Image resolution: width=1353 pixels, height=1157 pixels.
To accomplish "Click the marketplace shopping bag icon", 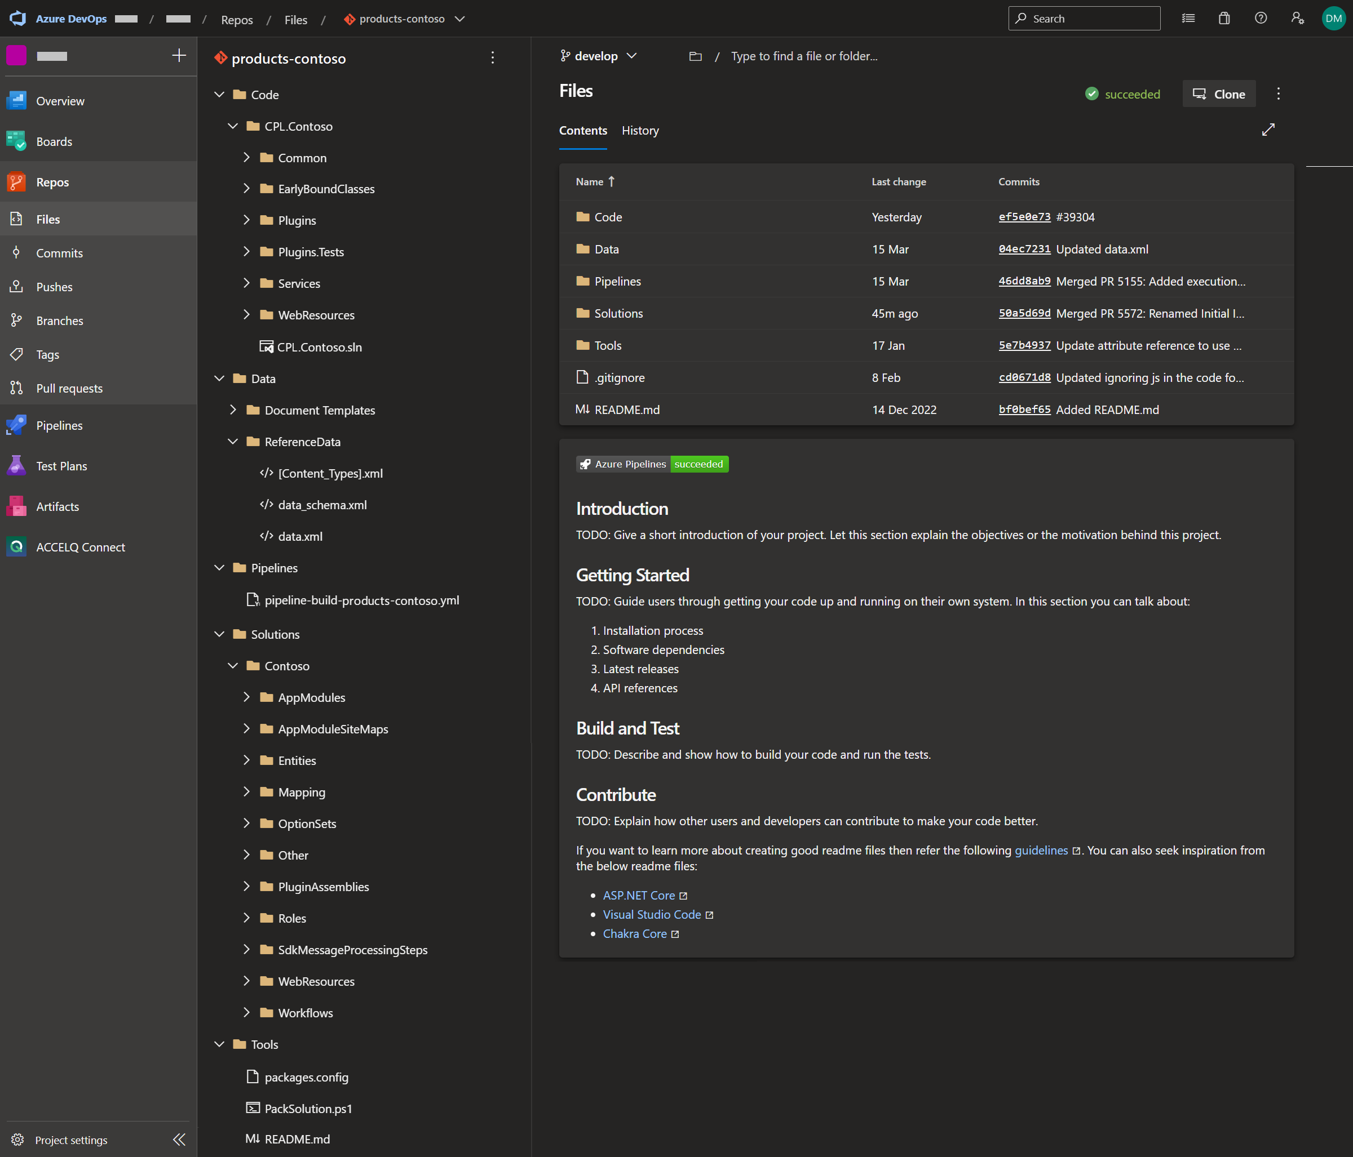I will [x=1224, y=18].
